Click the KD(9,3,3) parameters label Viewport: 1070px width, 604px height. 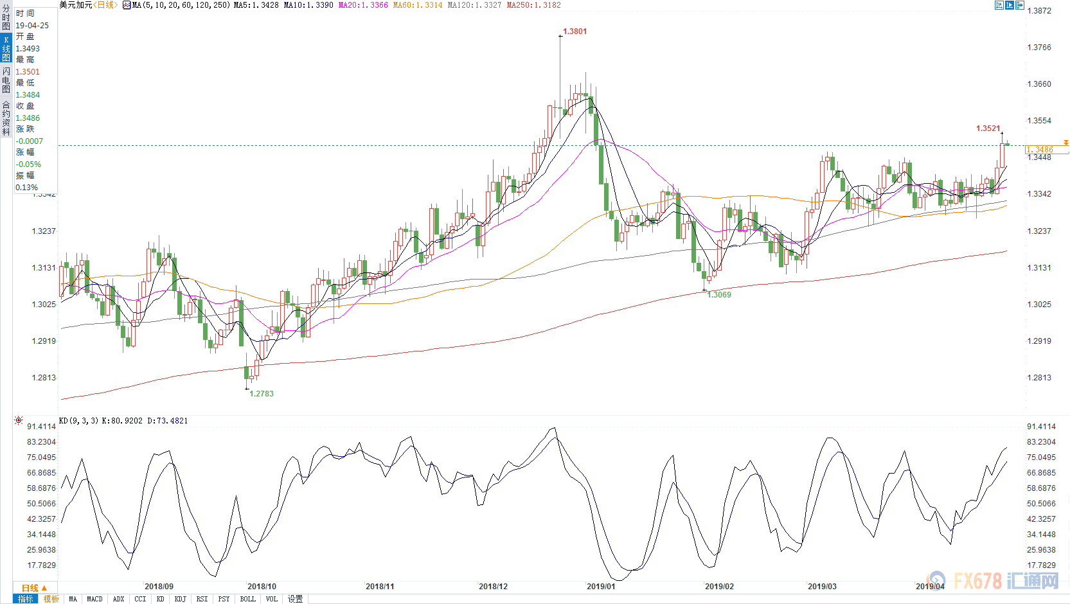(x=79, y=421)
